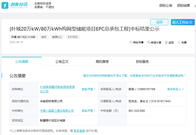196x135 pixels.
Task: Expand 查看详情 for the 中标单位 row
Action: [88, 111]
